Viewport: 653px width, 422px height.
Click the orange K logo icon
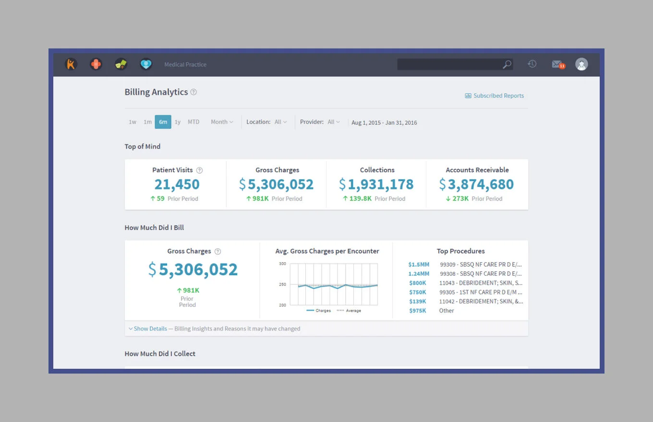tap(71, 64)
